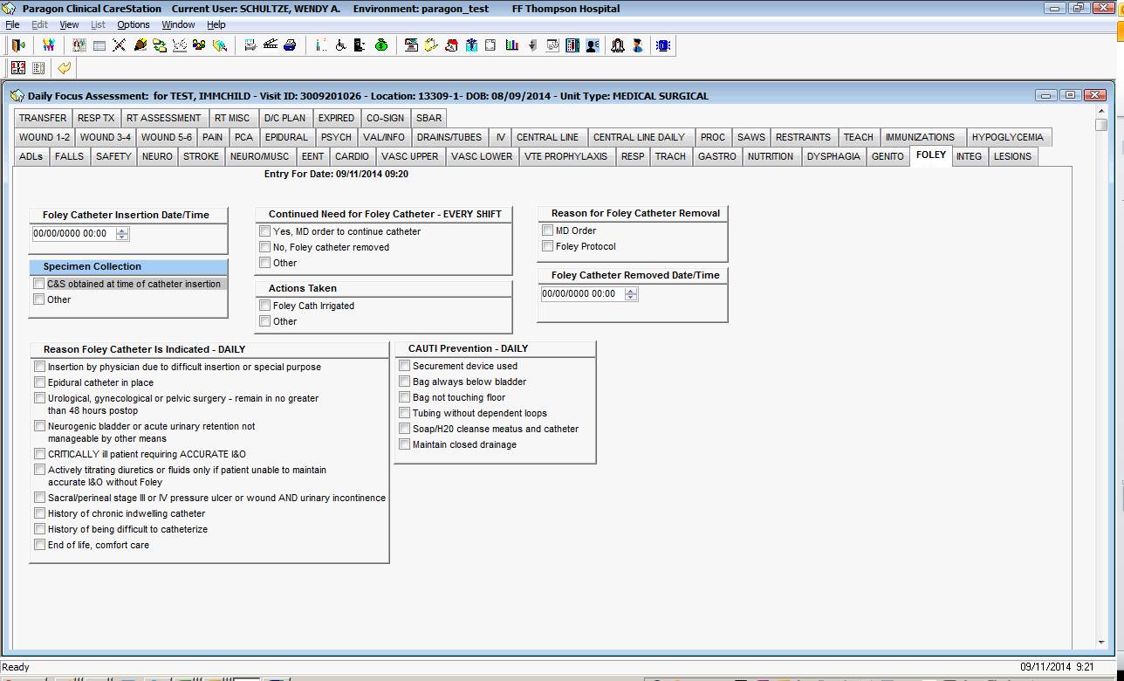Decrement the Foley Catheter Removed date spinner
Screen dimensions: 1124x681
point(631,297)
